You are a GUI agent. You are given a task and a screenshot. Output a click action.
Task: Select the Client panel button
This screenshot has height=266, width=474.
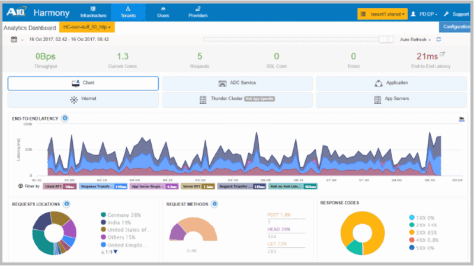point(83,83)
